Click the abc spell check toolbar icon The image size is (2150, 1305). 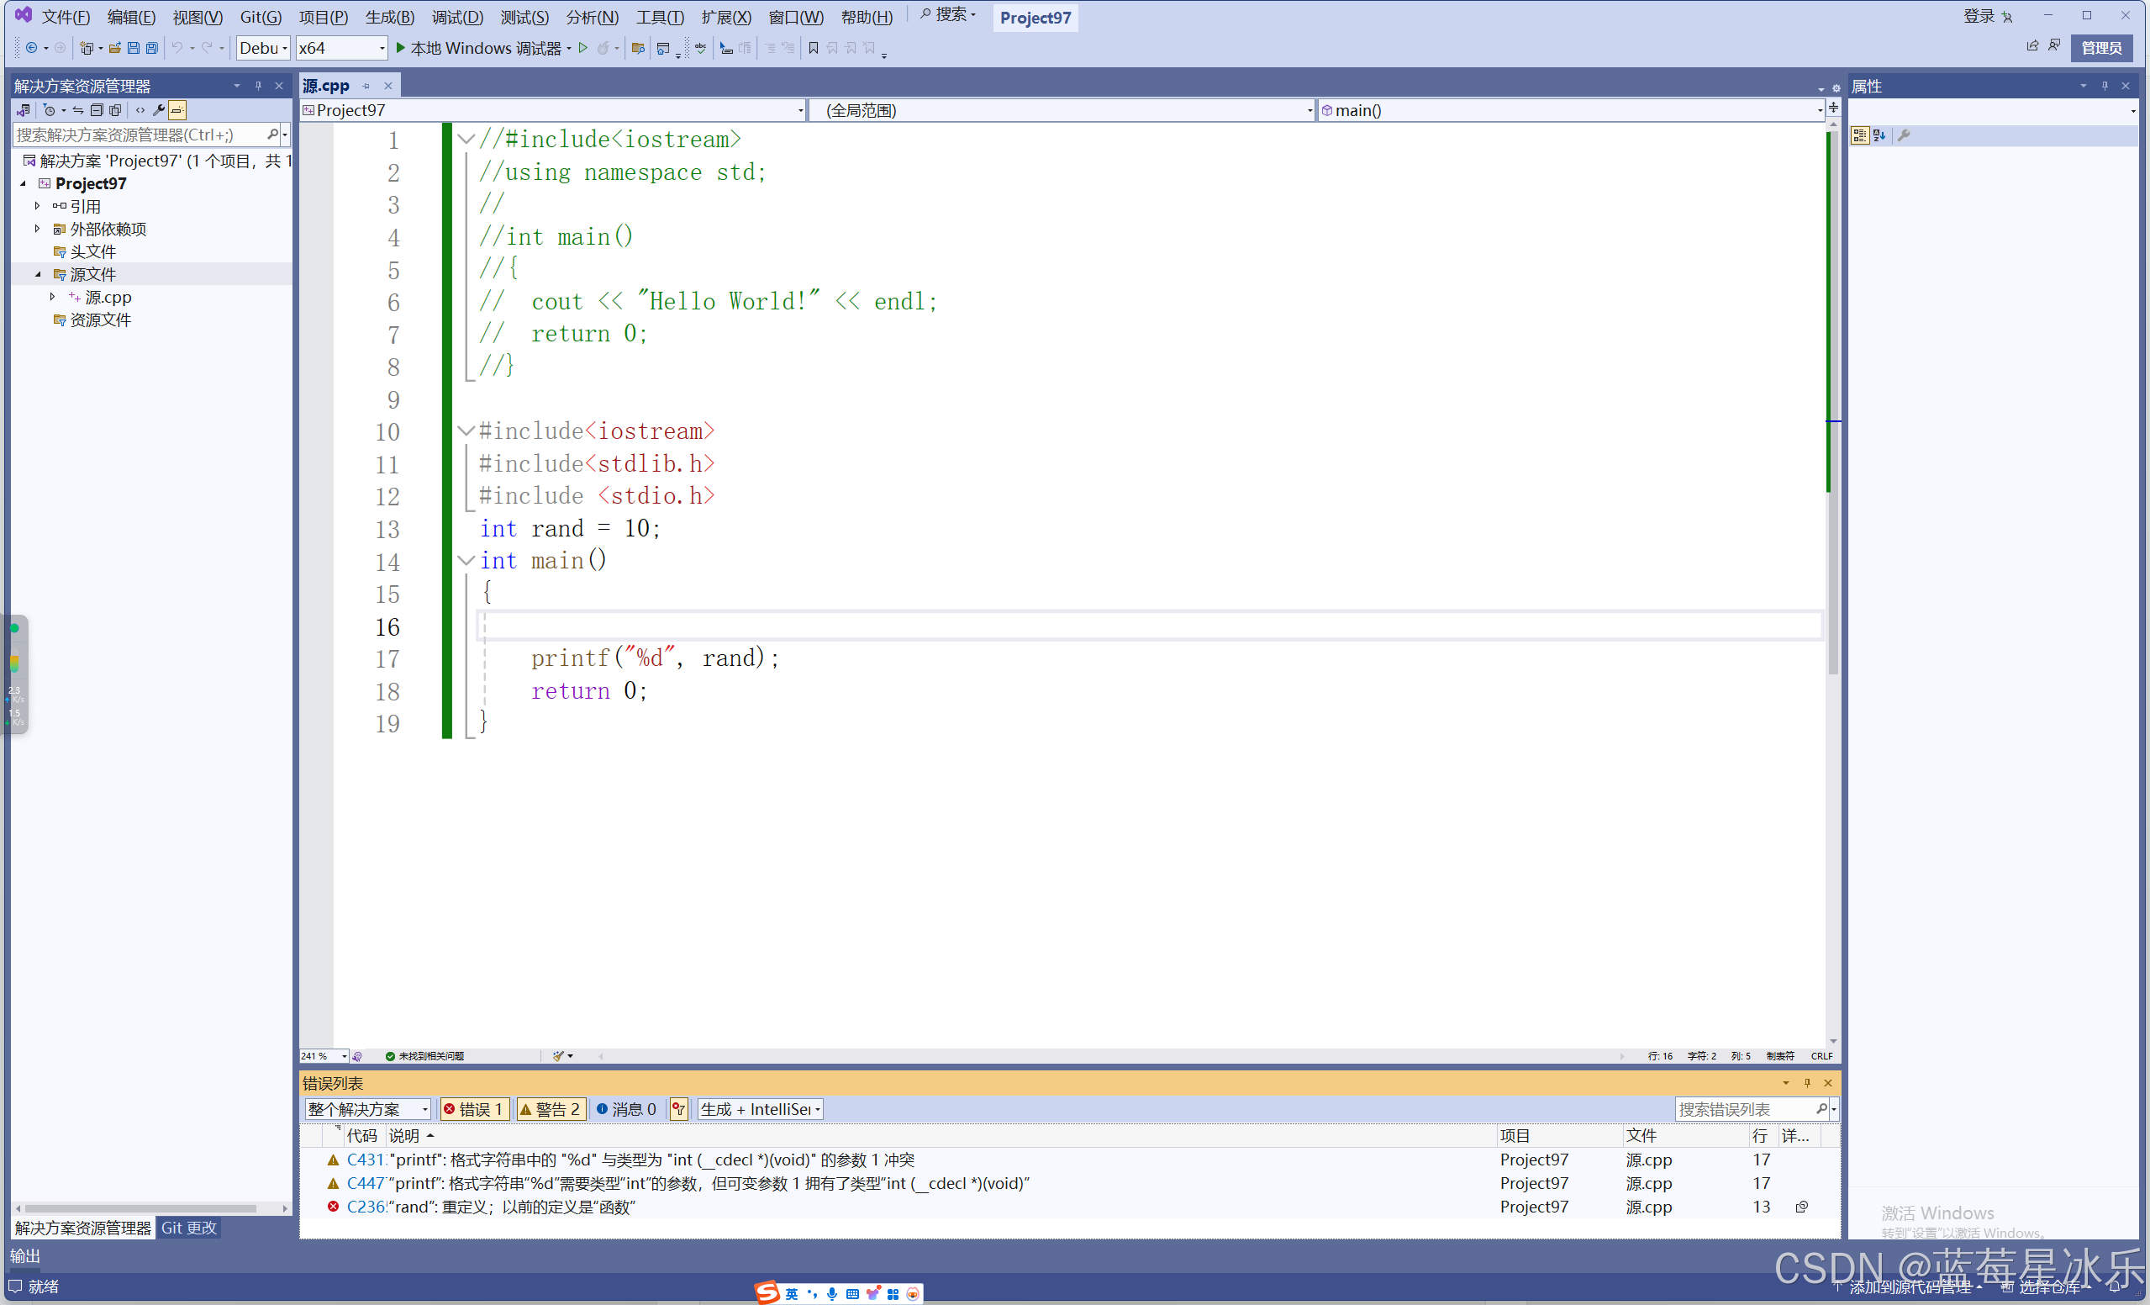coord(701,48)
